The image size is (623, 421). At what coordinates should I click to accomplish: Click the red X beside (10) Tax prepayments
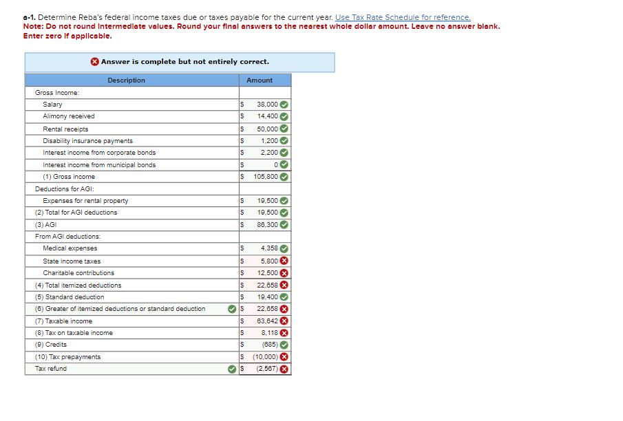pyautogui.click(x=285, y=357)
